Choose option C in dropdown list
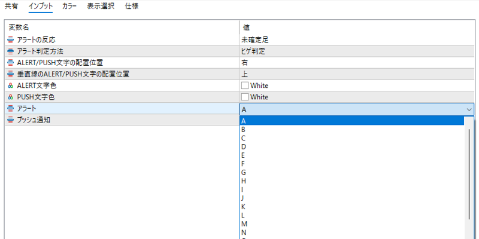The height and width of the screenshot is (239, 479). coord(352,138)
